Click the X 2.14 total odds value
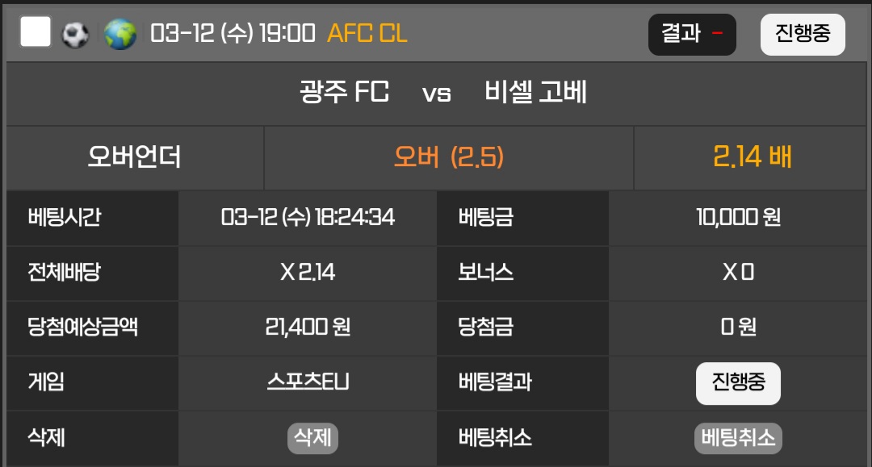The width and height of the screenshot is (872, 467). 308,272
